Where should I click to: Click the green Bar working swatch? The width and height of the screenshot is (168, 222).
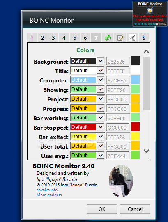(136, 117)
